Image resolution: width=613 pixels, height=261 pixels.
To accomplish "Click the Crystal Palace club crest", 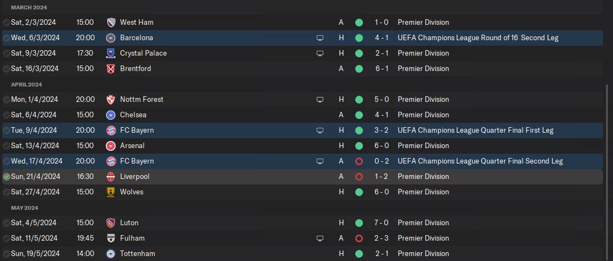I will click(111, 53).
